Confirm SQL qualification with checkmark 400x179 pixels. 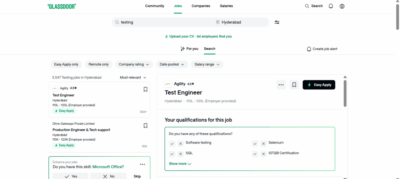pyautogui.click(x=172, y=154)
